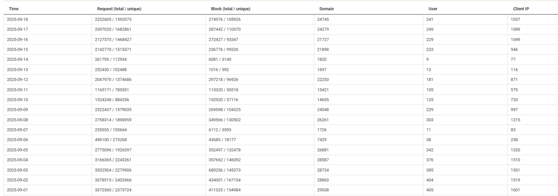Sort by the Client IP header
This screenshot has height=196, width=558.
click(521, 9)
